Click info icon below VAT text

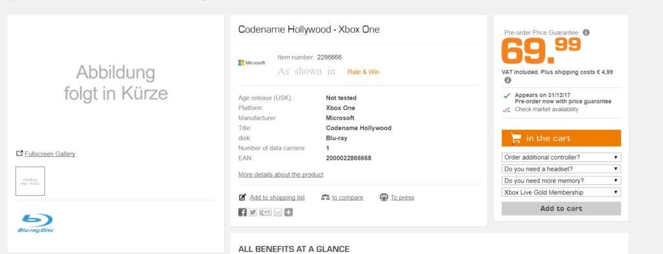[508, 80]
